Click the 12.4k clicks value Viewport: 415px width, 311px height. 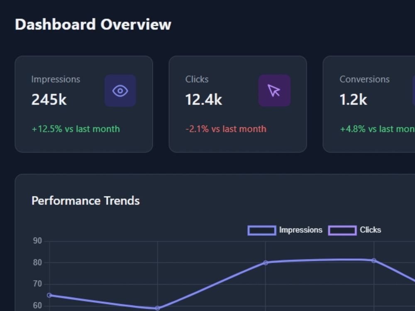tap(203, 100)
